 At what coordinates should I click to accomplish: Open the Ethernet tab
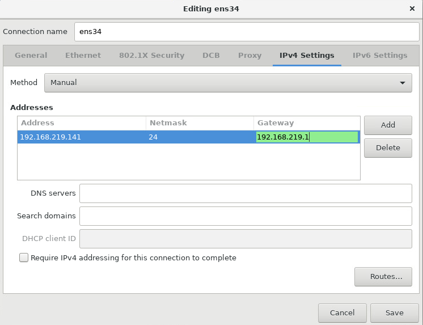pyautogui.click(x=83, y=56)
